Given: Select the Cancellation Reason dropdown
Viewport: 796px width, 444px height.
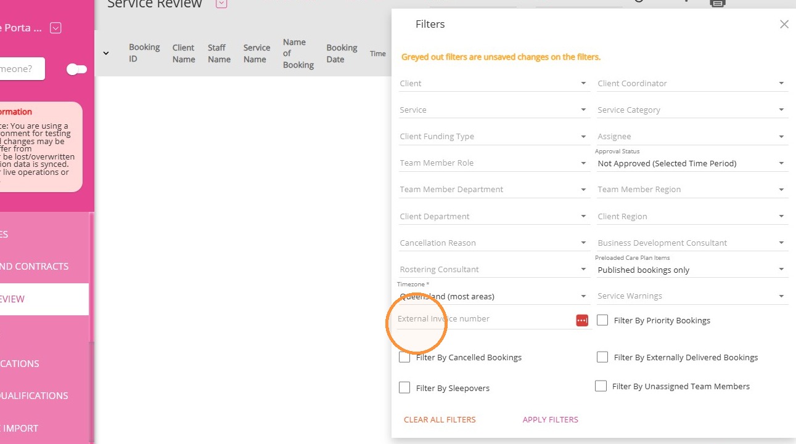Looking at the screenshot, I should click(x=494, y=243).
